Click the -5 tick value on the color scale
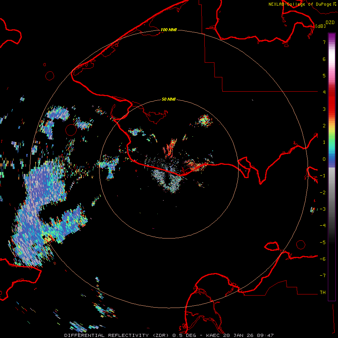 click(323, 243)
